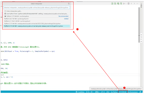Click the code line 'MSK, 30)'

[x=4, y=68]
